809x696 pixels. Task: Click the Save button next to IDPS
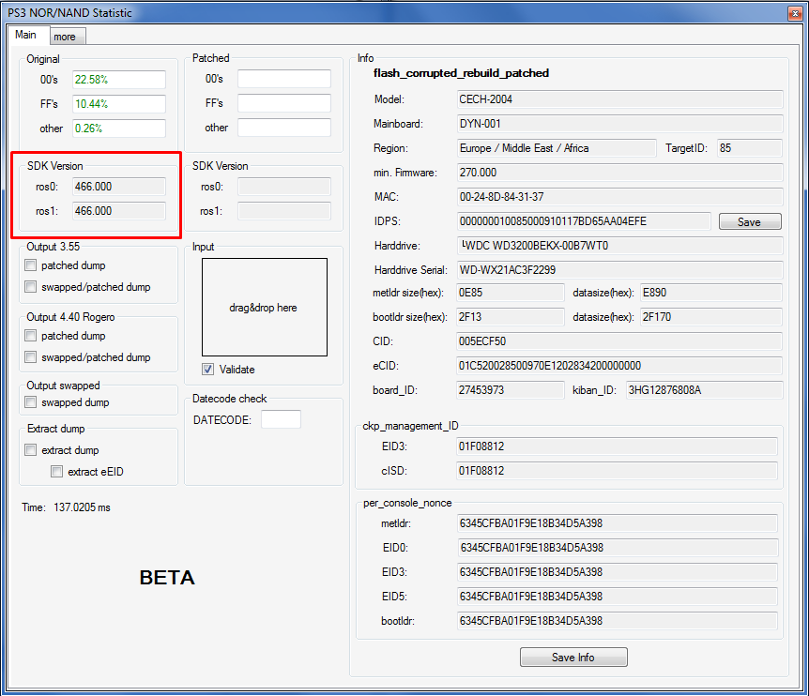pyautogui.click(x=750, y=221)
